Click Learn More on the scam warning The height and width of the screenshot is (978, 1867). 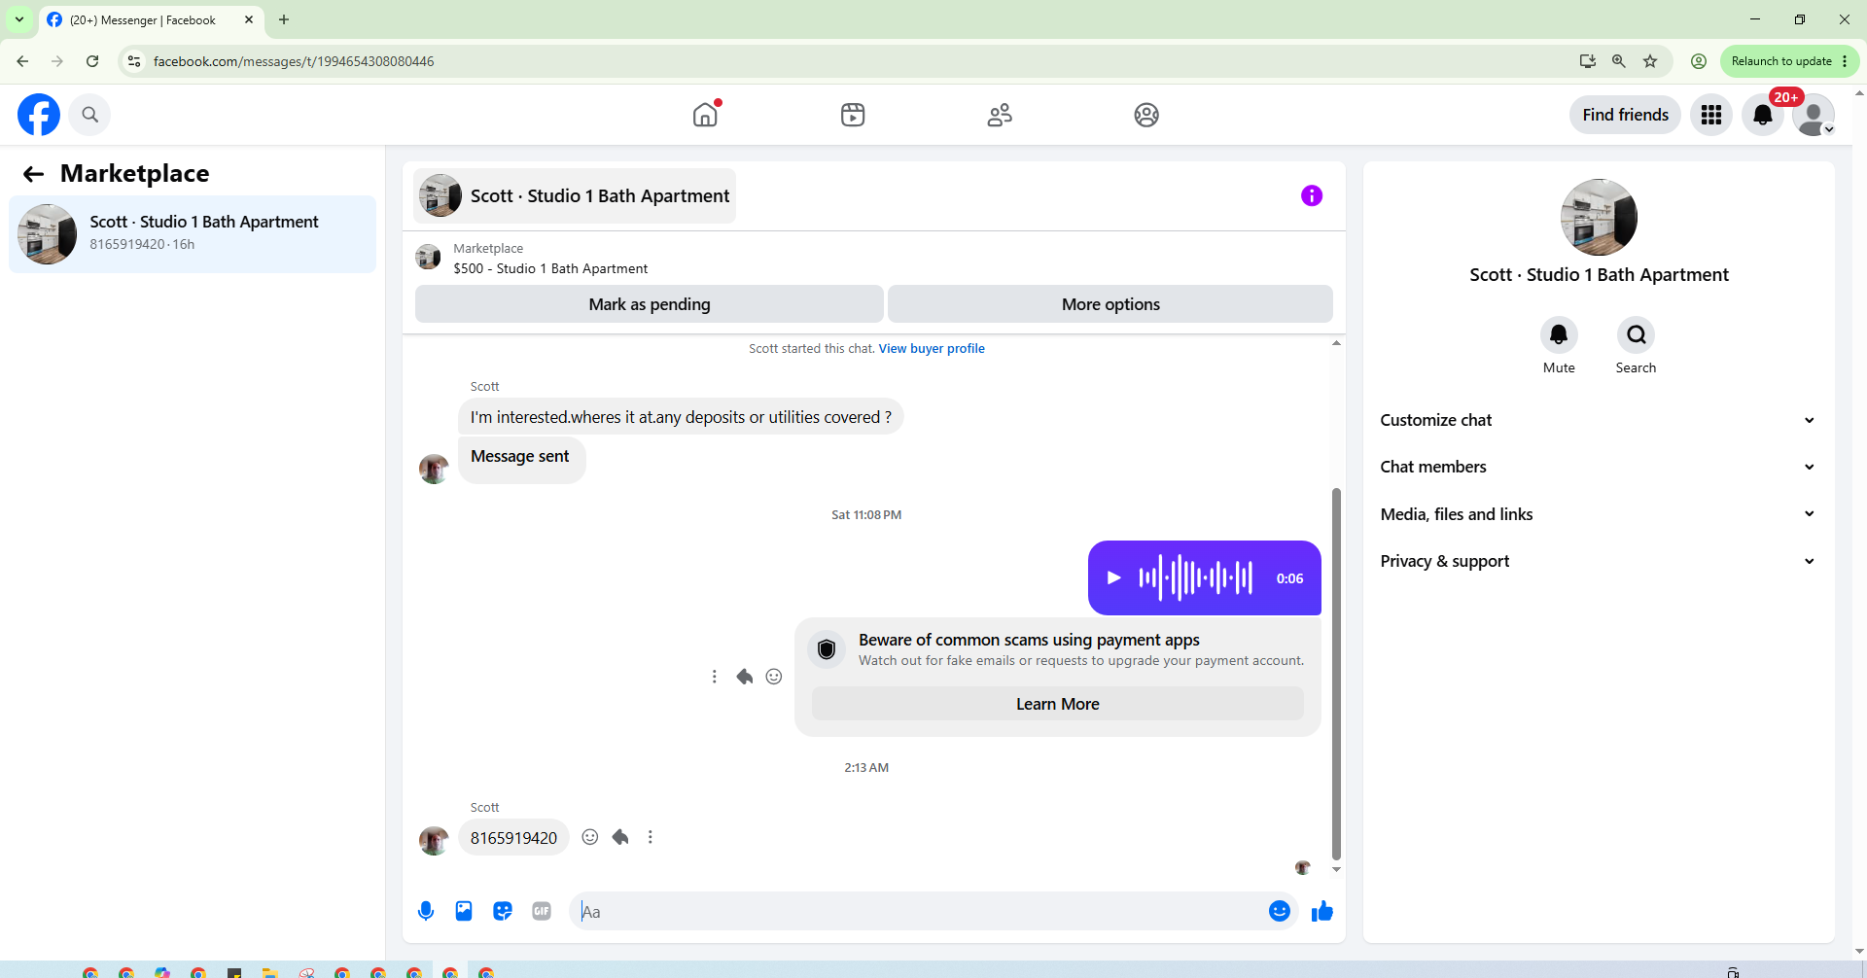pyautogui.click(x=1058, y=704)
